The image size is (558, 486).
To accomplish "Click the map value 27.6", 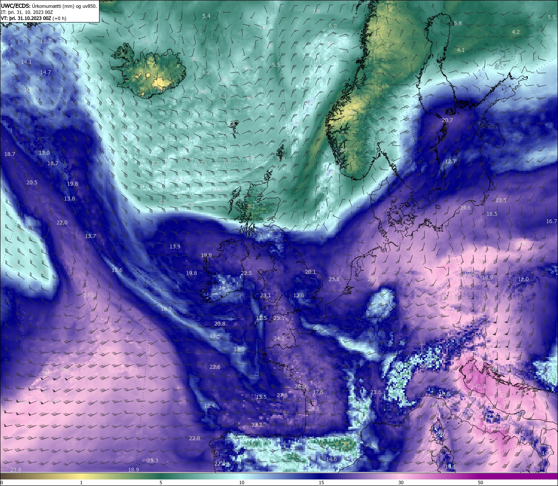I will coord(282,395).
